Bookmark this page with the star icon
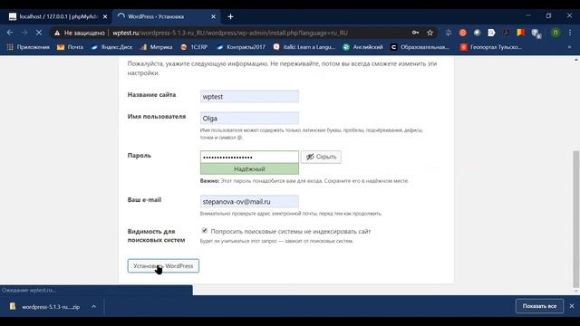 tap(430, 33)
